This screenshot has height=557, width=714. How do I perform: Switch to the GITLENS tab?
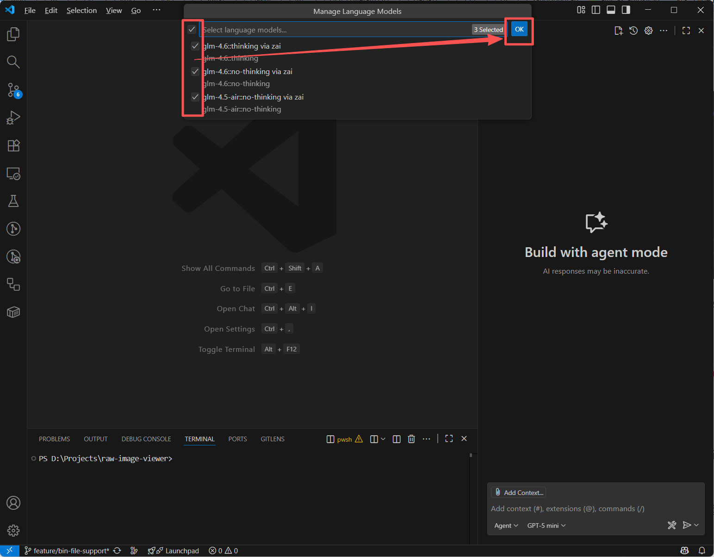(273, 439)
